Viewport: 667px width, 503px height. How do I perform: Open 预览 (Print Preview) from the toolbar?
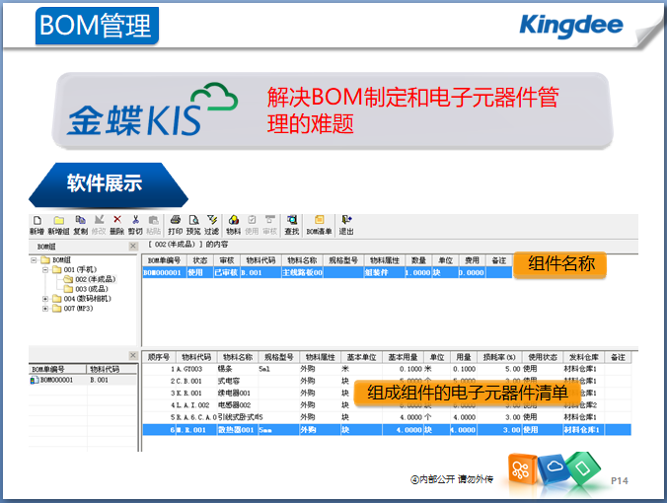(x=193, y=224)
